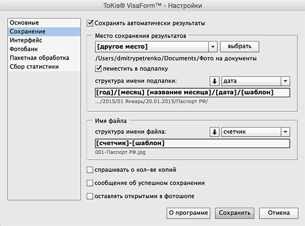305x226 pixels.
Task: Open 'О программе' about dialog
Action: 188,213
